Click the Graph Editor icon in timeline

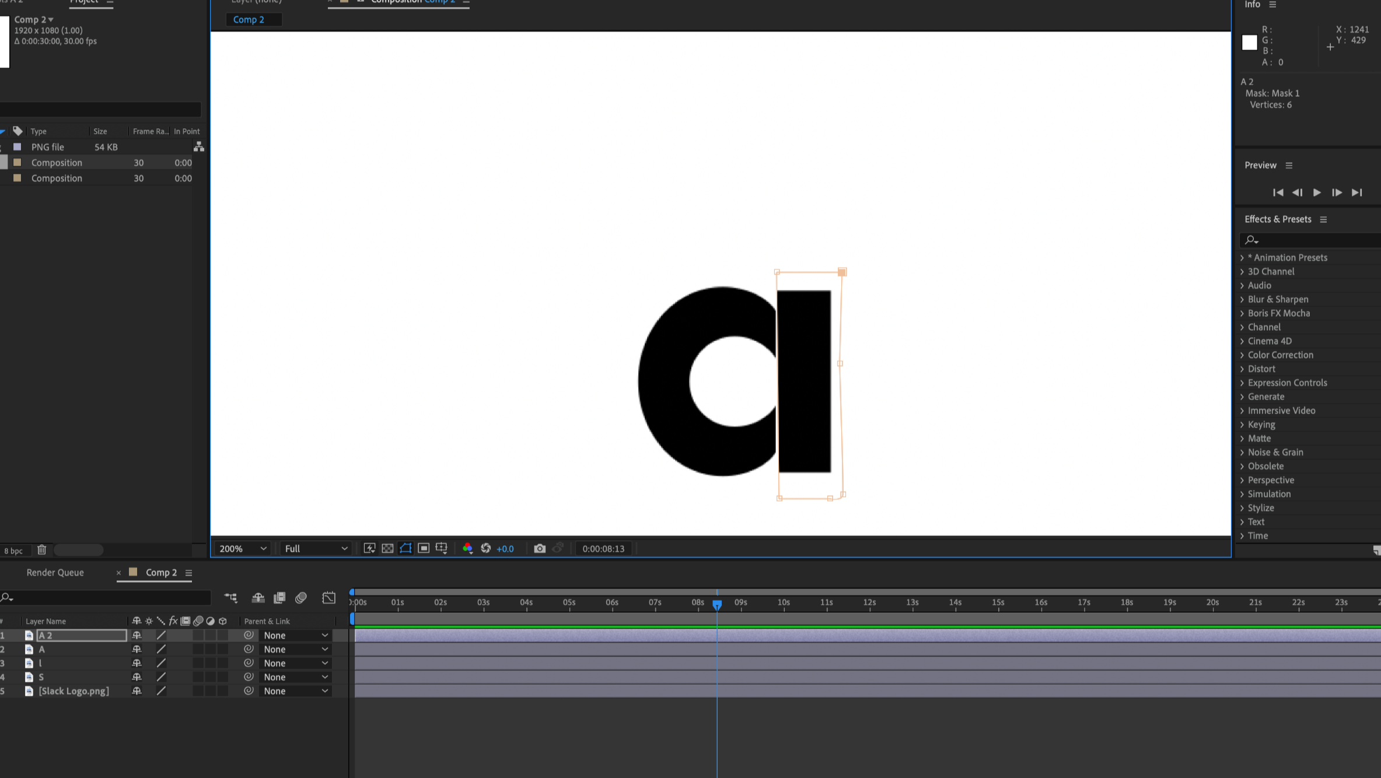click(328, 598)
